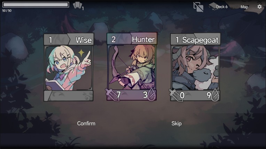This screenshot has width=266, height=149.
Task: Click the Deck book icon
Action: (213, 7)
